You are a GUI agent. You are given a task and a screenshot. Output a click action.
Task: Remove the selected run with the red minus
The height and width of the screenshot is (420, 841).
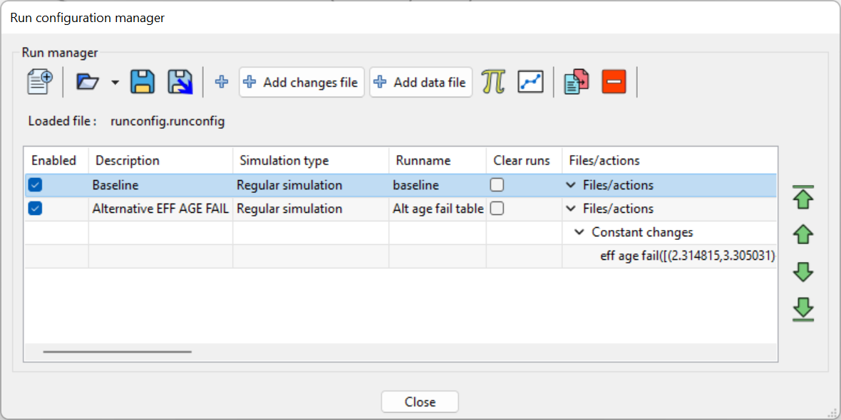pyautogui.click(x=614, y=82)
